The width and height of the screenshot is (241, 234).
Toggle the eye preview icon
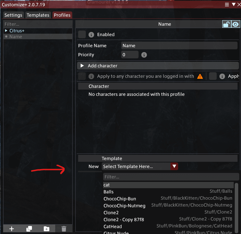click(235, 24)
